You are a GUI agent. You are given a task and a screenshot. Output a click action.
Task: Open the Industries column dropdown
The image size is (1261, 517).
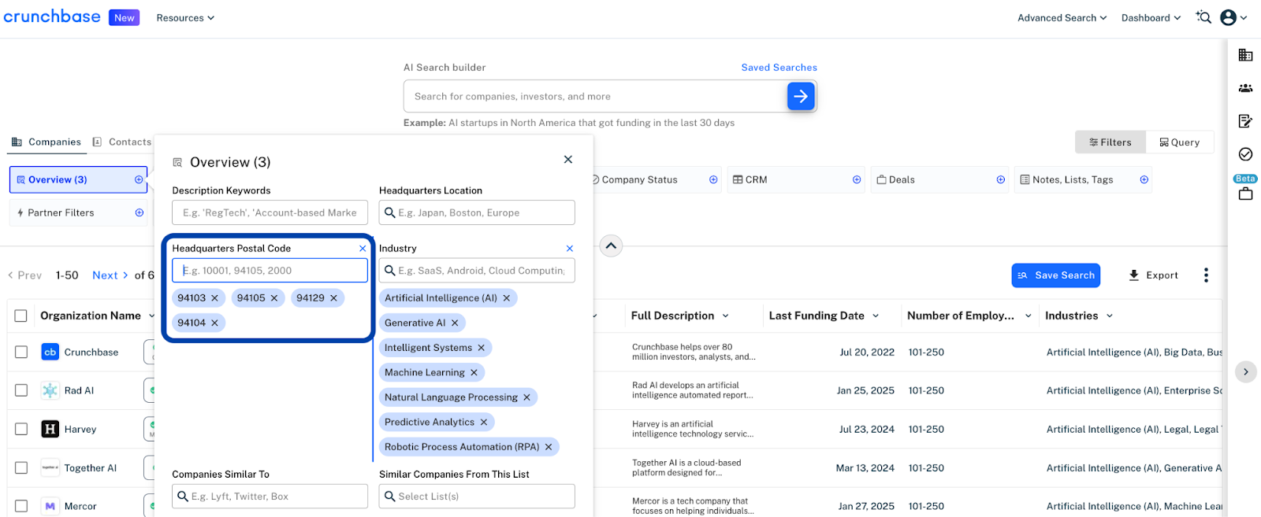(x=1110, y=316)
